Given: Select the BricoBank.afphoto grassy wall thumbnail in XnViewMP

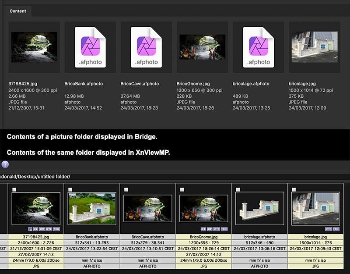Looking at the screenshot, I should click(x=92, y=209).
